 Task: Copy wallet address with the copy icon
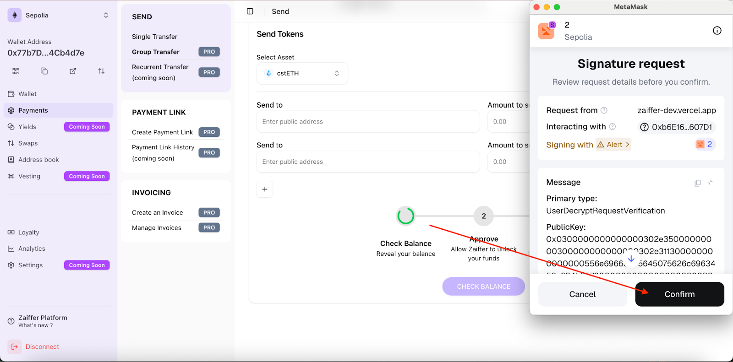pyautogui.click(x=44, y=71)
